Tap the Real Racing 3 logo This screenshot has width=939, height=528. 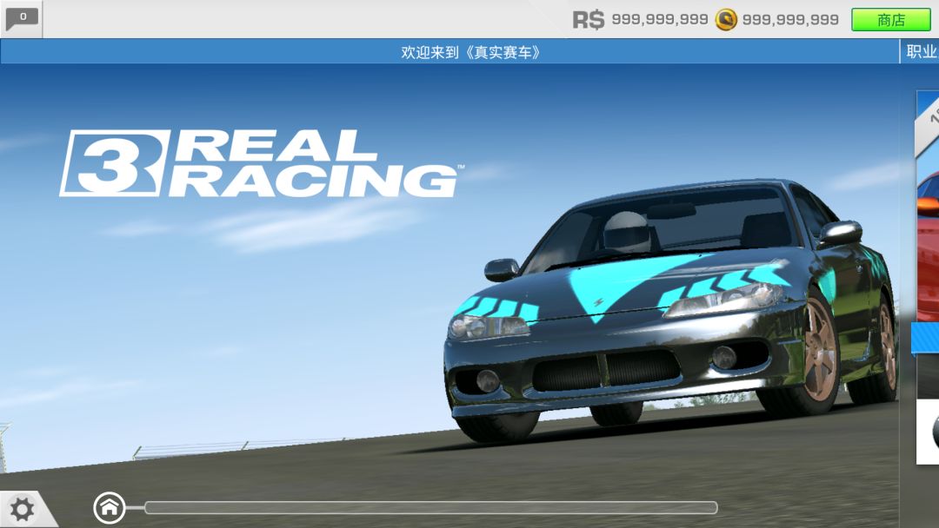point(261,164)
